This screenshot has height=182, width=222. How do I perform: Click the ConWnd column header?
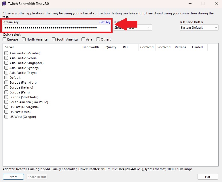tap(147, 47)
